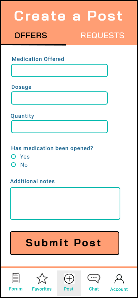Image resolution: width=138 pixels, height=298 pixels.
Task: Tap the Account label in bottom bar
Action: pos(119,289)
